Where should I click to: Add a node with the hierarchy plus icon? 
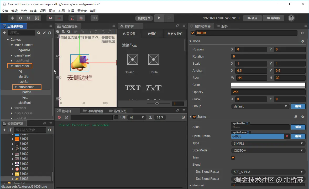coord(4,33)
